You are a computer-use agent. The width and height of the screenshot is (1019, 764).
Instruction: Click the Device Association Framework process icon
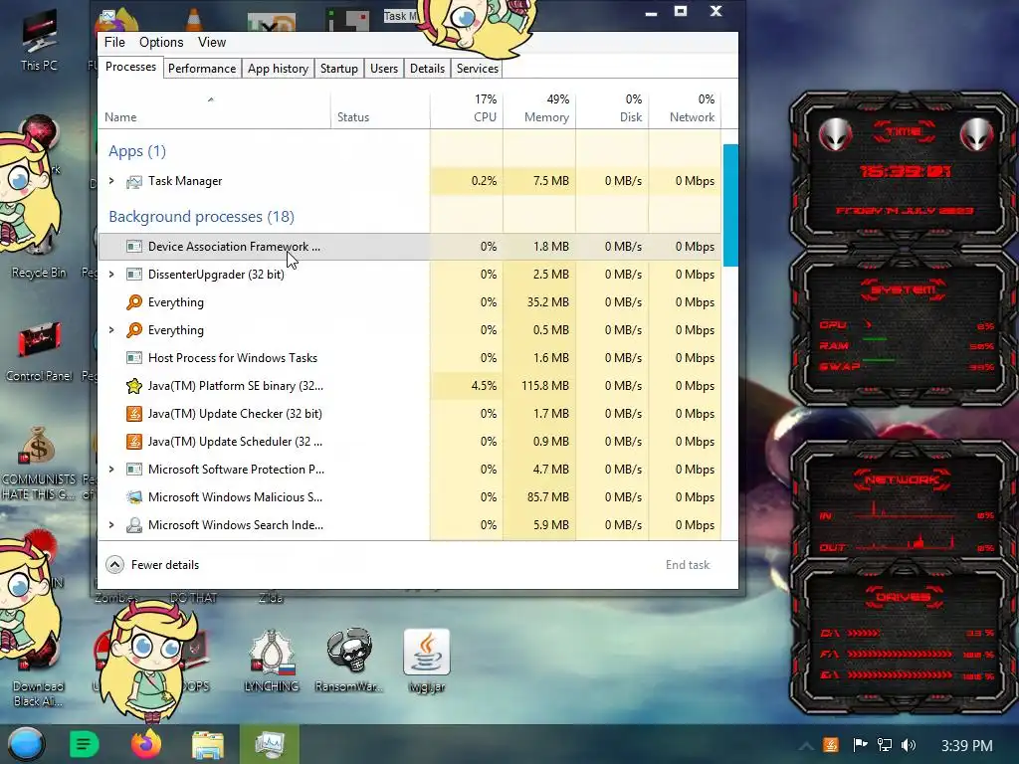(x=134, y=247)
